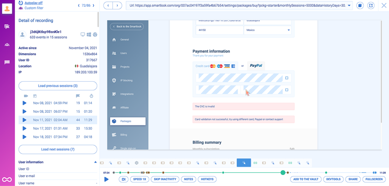The height and width of the screenshot is (186, 389).
Task: Collapse the User information section
Action: [x=95, y=162]
